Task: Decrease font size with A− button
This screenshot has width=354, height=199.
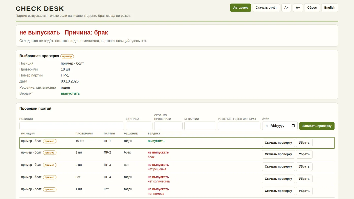Action: (286, 8)
